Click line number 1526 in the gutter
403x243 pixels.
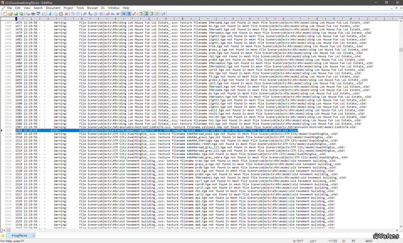pos(8,161)
